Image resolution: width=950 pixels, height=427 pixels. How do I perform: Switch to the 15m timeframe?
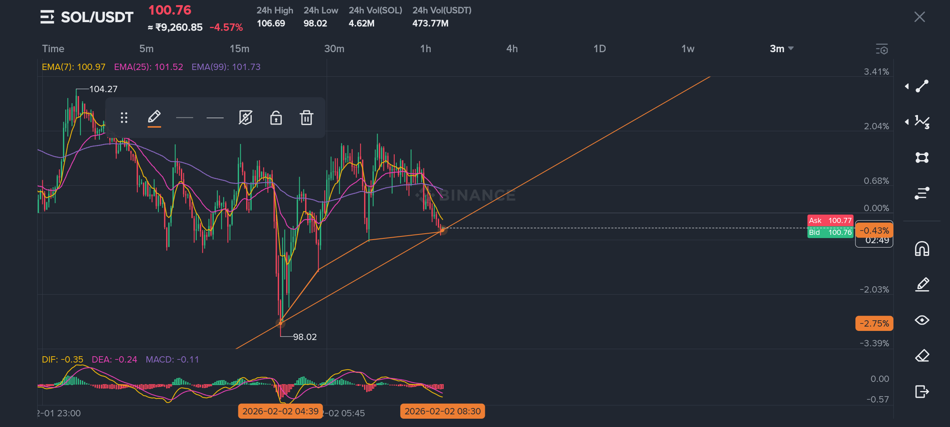tap(239, 49)
